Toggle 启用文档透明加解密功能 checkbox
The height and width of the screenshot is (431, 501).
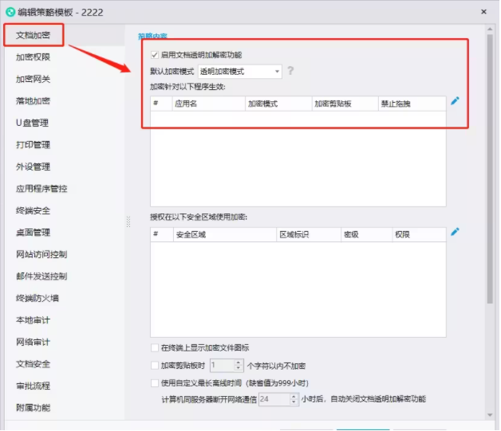pyautogui.click(x=155, y=55)
